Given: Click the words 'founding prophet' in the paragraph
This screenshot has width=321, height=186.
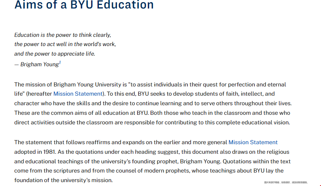Looking at the screenshot, I should [154, 162].
